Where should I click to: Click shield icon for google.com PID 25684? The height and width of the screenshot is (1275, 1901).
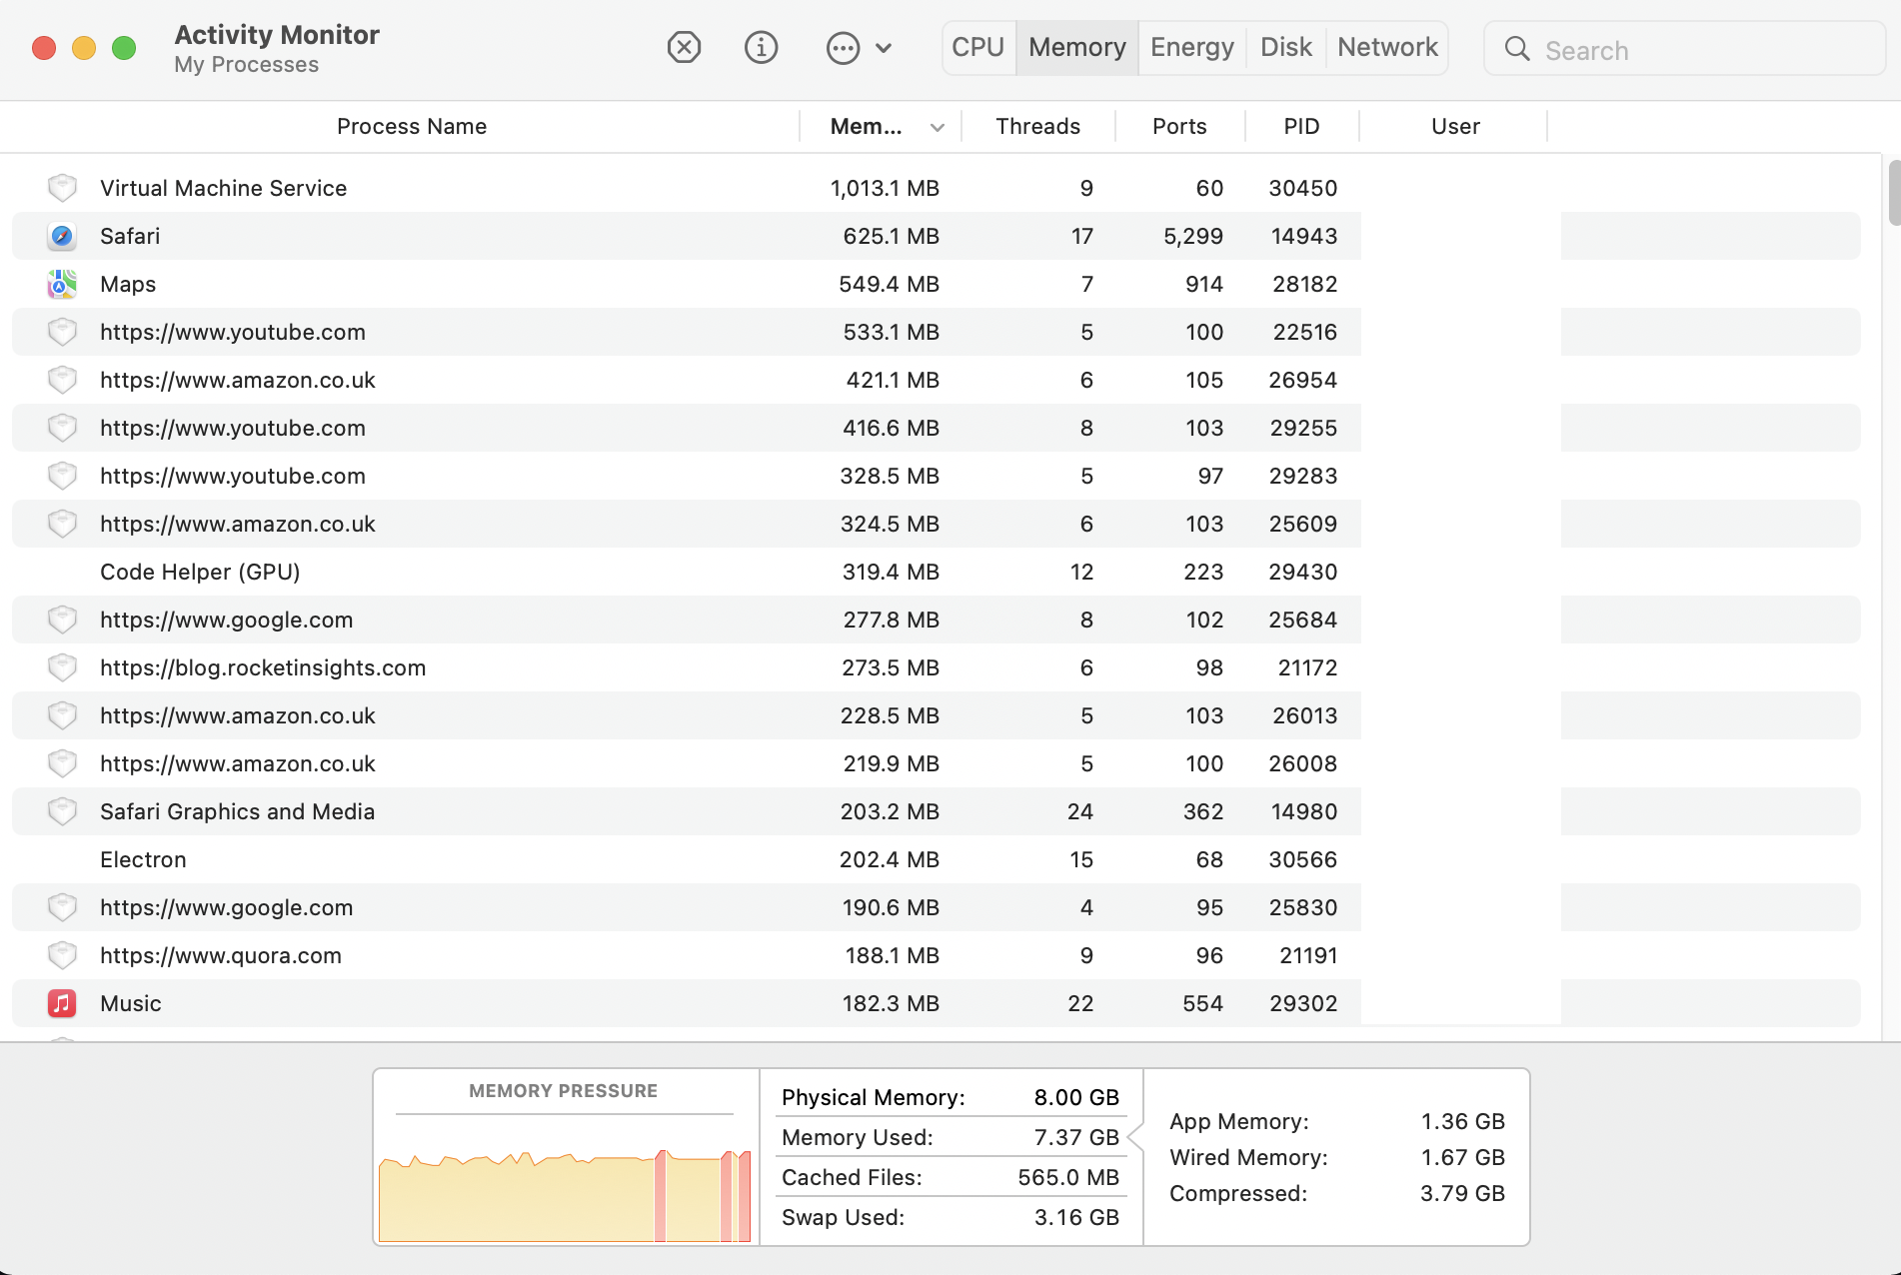pyautogui.click(x=62, y=620)
